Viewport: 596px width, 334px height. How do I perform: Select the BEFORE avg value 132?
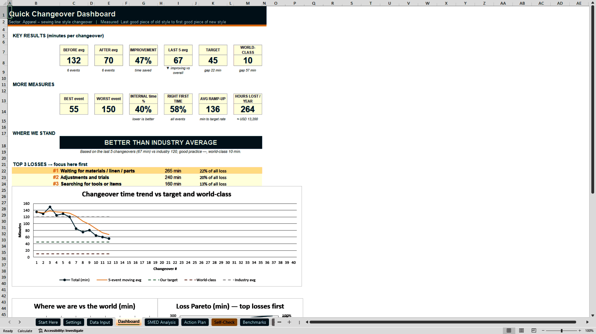point(74,61)
